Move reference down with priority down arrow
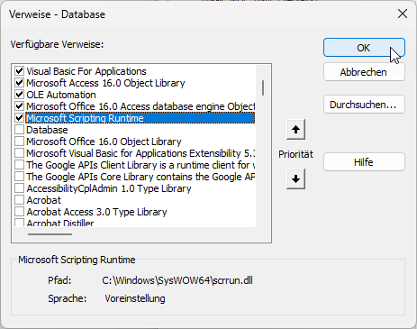 click(x=295, y=179)
